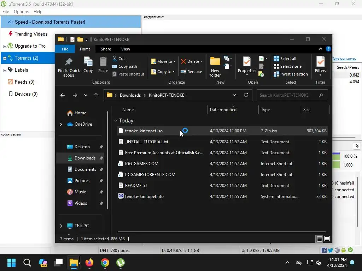Click Android icon in uTorrent status bar
Image resolution: width=362 pixels, height=271 pixels.
[343, 250]
